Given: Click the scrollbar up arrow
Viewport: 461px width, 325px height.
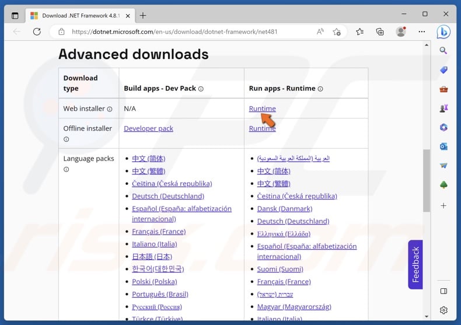Looking at the screenshot, I should 427,46.
